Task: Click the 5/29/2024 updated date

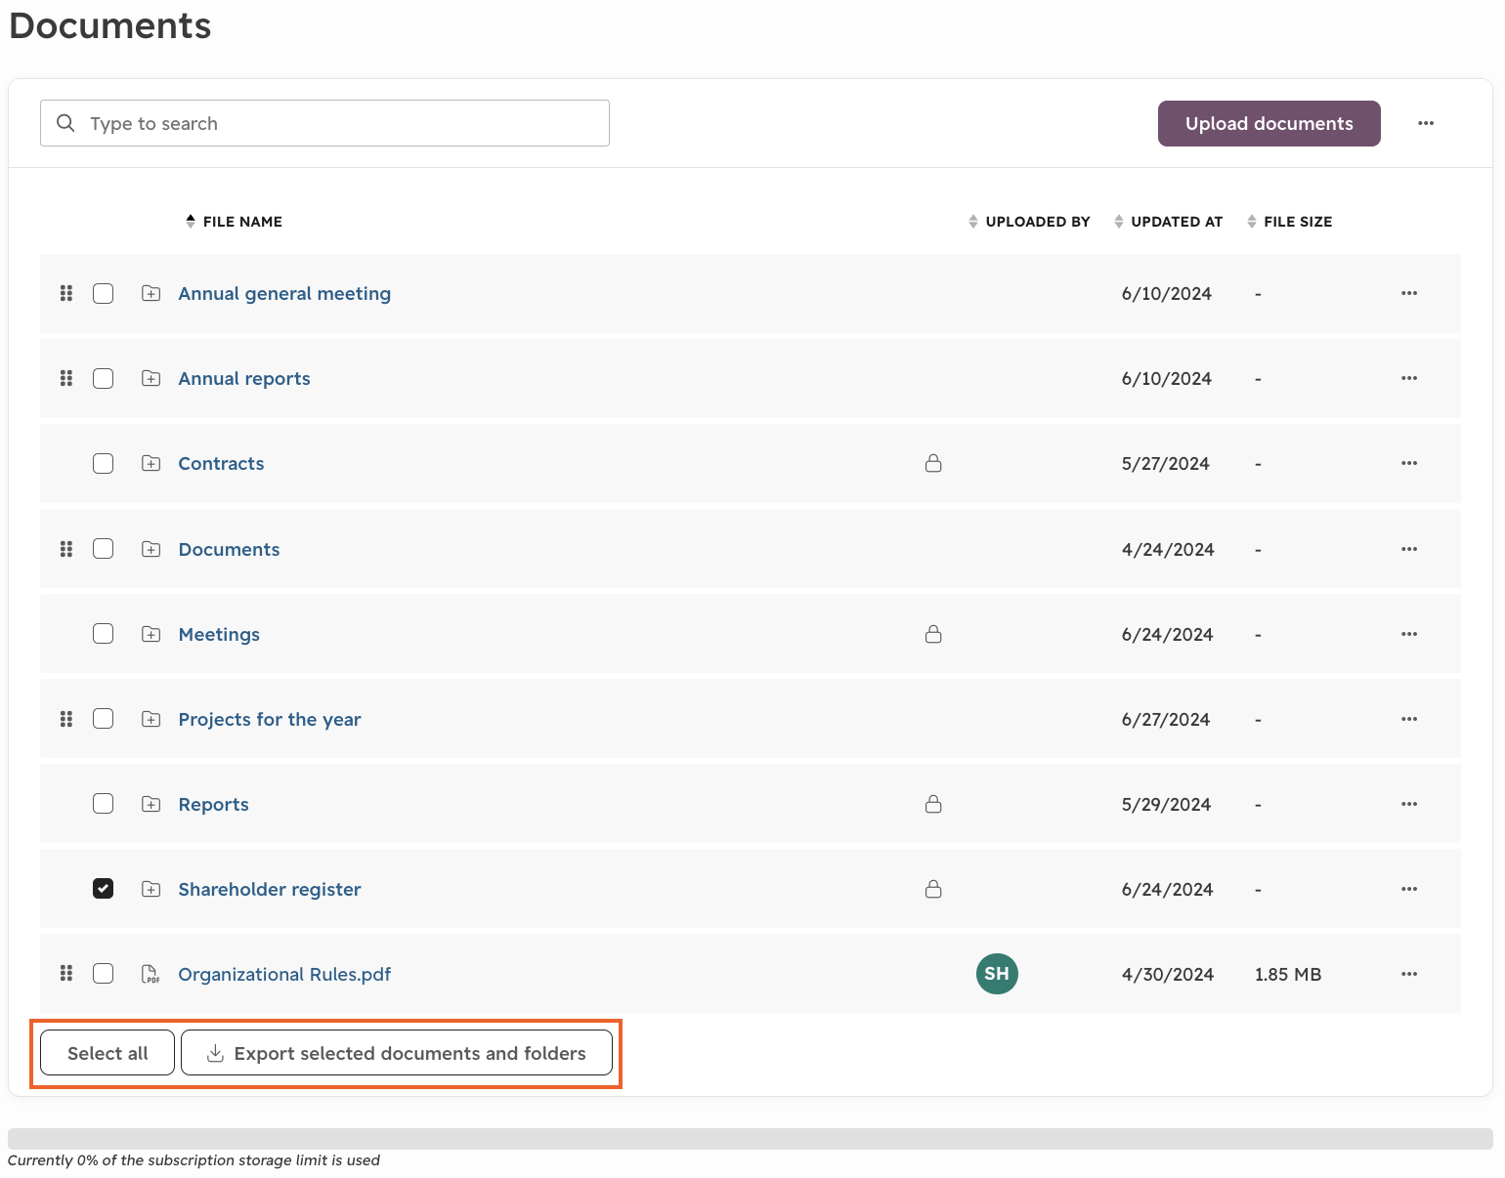Action: pos(1166,804)
